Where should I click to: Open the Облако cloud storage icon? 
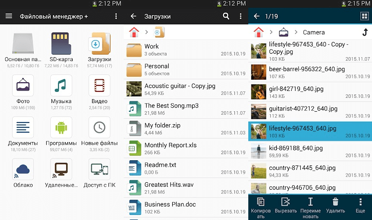(x=23, y=169)
